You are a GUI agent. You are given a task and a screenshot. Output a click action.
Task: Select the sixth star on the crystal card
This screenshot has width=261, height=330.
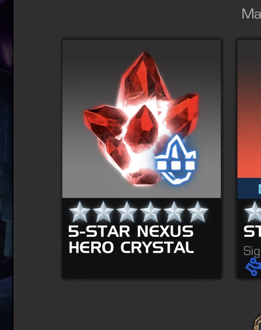click(198, 212)
